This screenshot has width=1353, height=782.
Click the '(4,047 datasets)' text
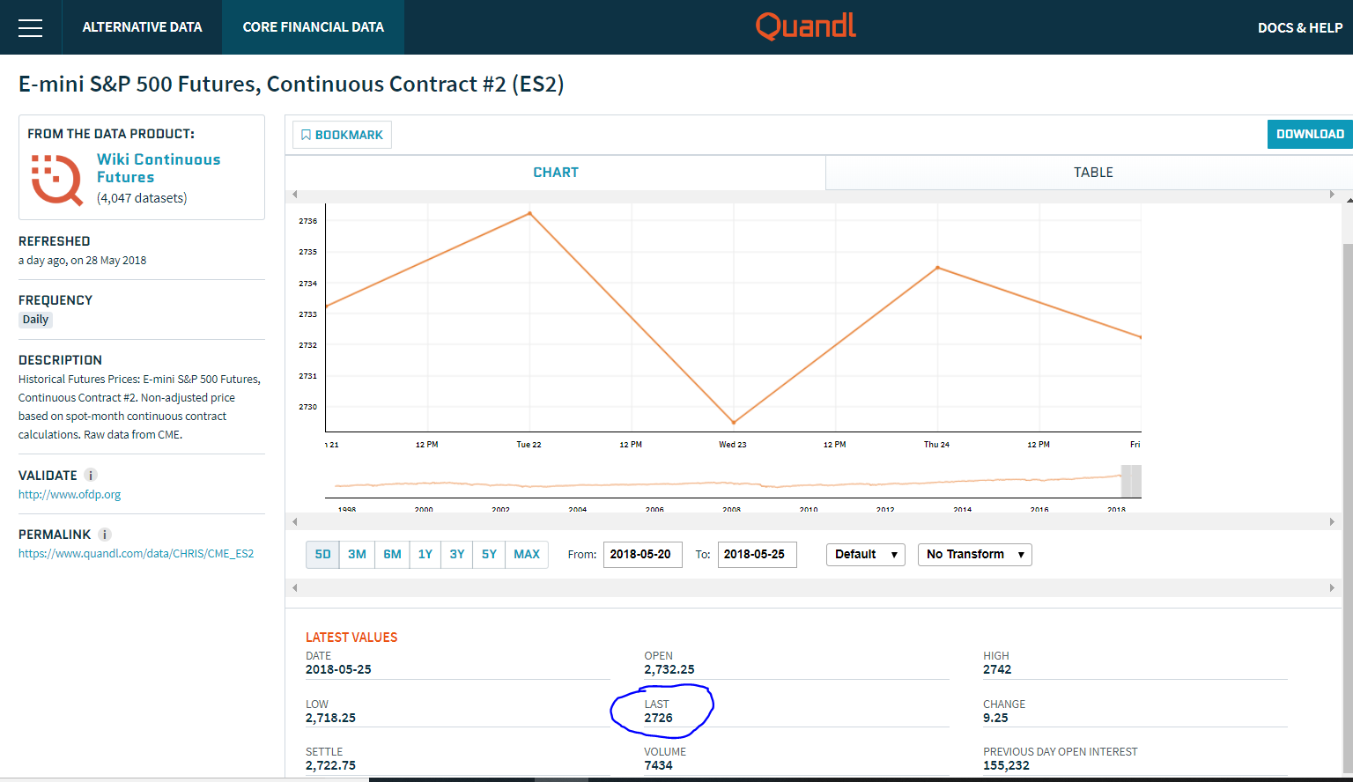pos(142,198)
